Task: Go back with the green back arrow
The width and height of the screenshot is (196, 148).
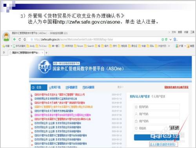Action: pos(15,39)
